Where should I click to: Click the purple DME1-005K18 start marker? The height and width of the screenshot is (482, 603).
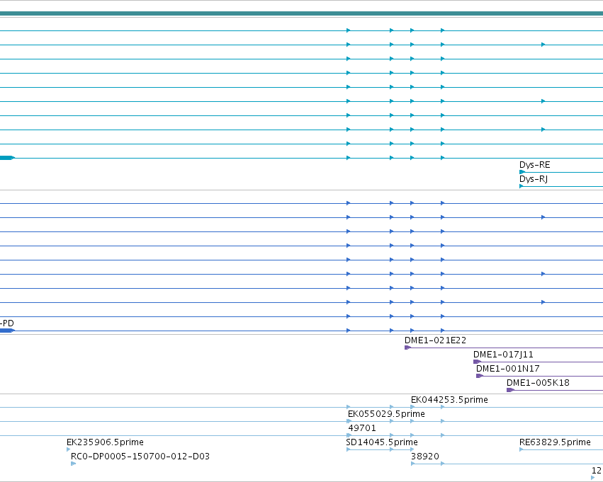coord(510,390)
